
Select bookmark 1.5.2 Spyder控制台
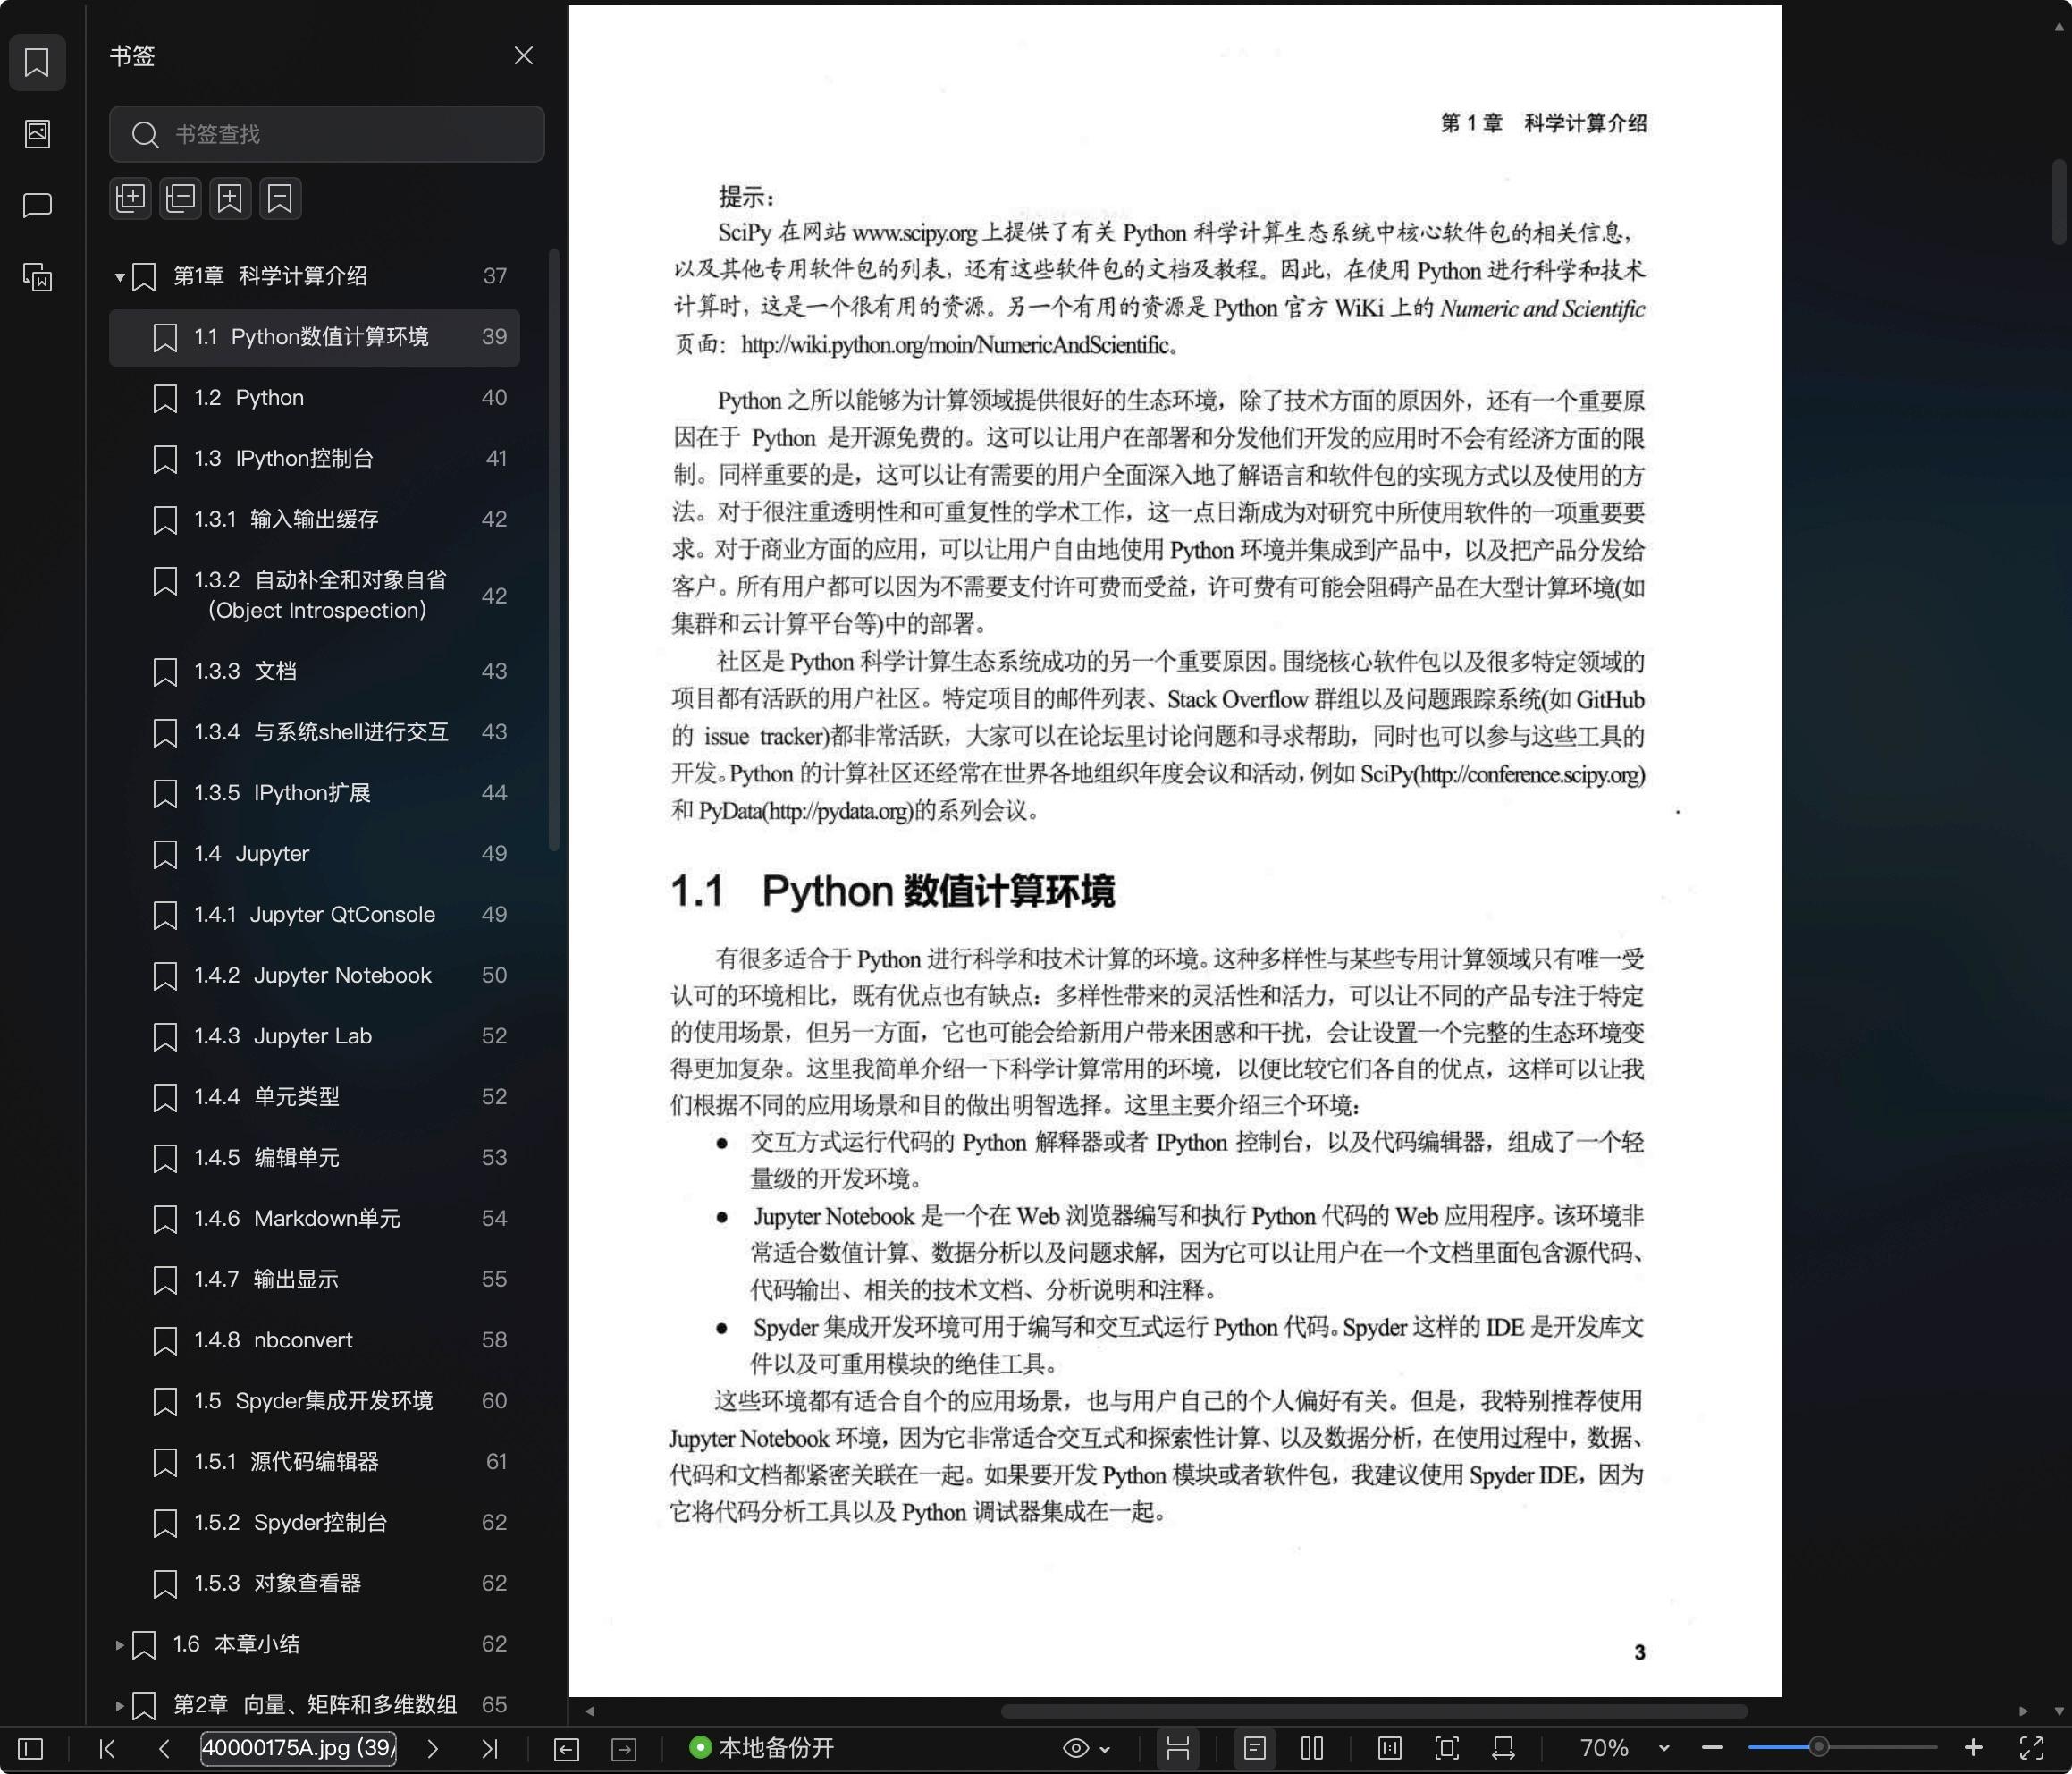pos(315,1523)
